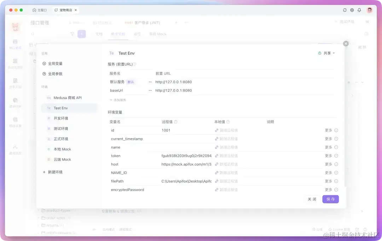This screenshot has width=382, height=241.
Task: Open the ellipsis menu for baseUrl service
Action: [x=150, y=91]
